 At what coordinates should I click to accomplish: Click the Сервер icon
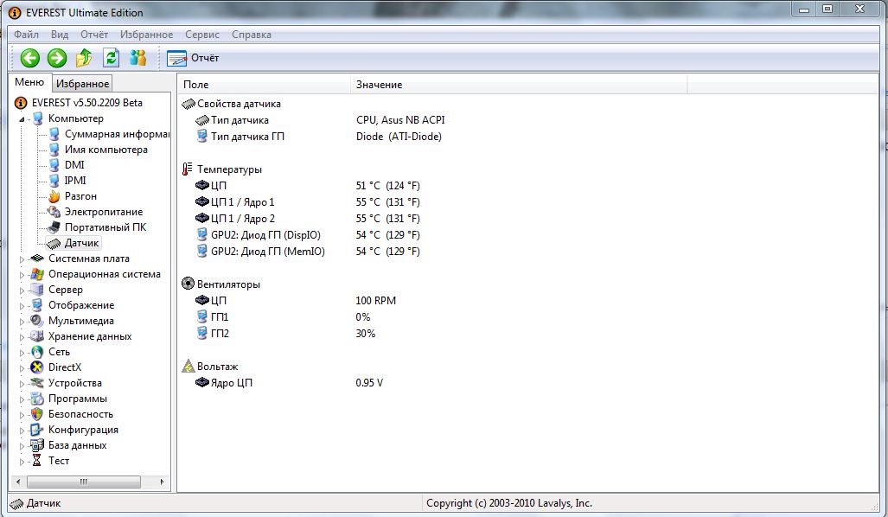click(x=37, y=290)
